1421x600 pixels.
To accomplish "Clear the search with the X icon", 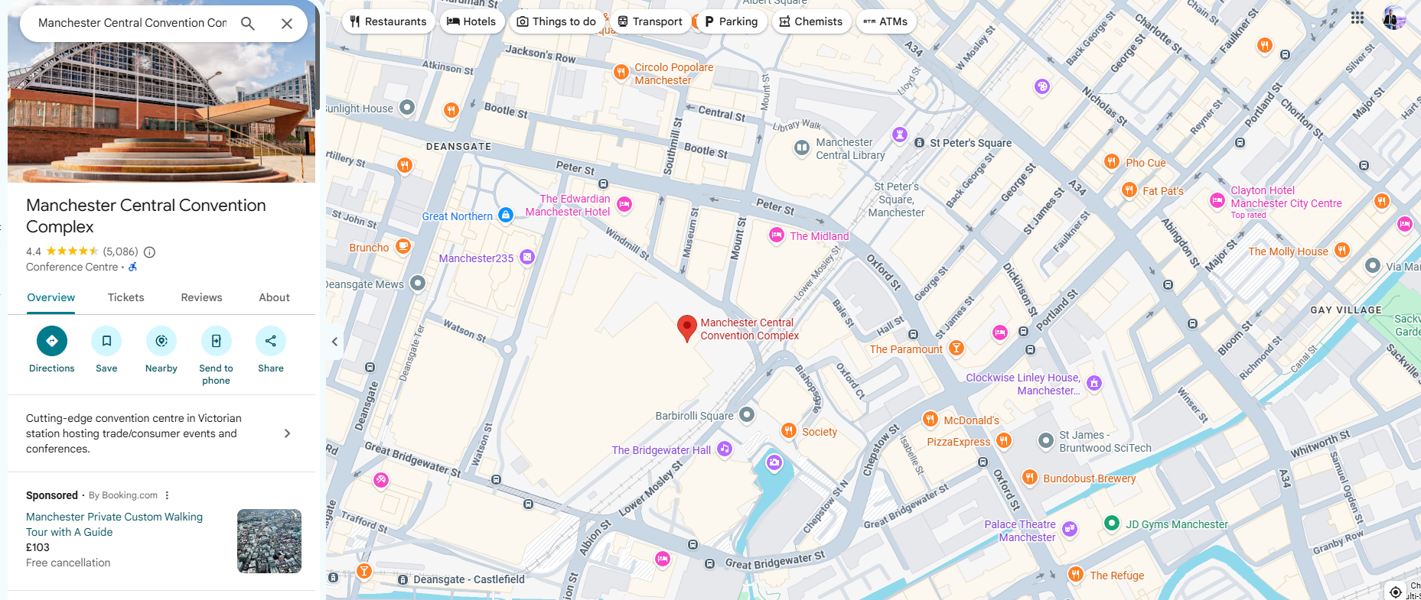I will (x=287, y=23).
